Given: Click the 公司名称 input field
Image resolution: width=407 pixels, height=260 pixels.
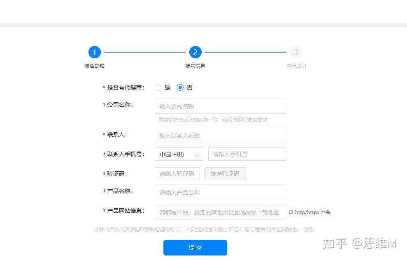Looking at the screenshot, I should pos(220,106).
